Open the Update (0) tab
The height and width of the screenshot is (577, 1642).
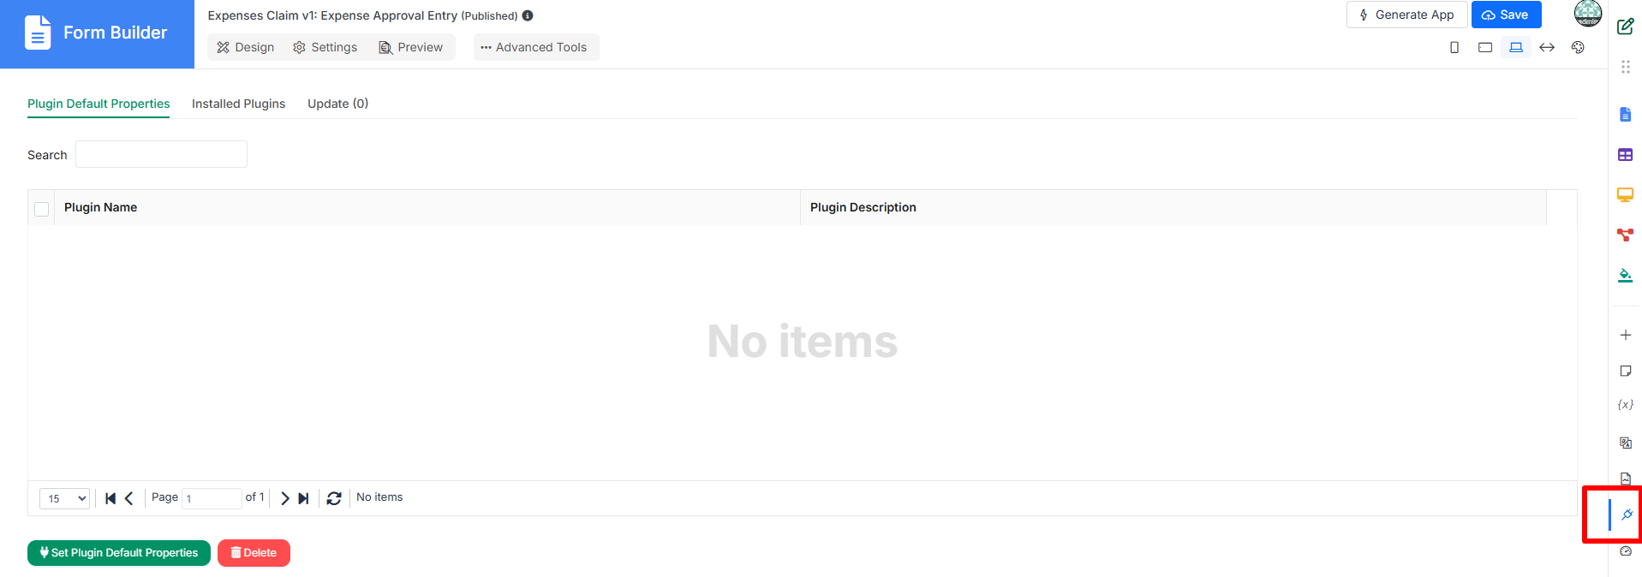(337, 104)
